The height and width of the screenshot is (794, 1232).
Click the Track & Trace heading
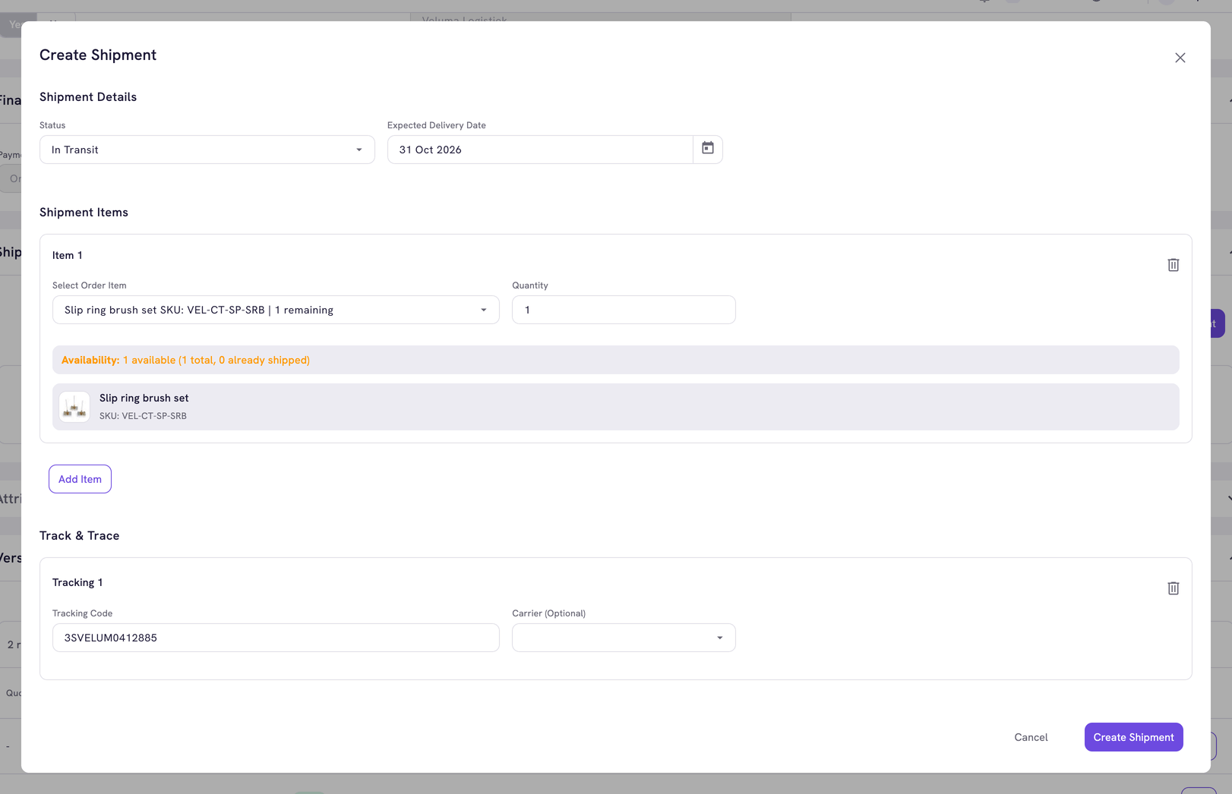(x=79, y=536)
